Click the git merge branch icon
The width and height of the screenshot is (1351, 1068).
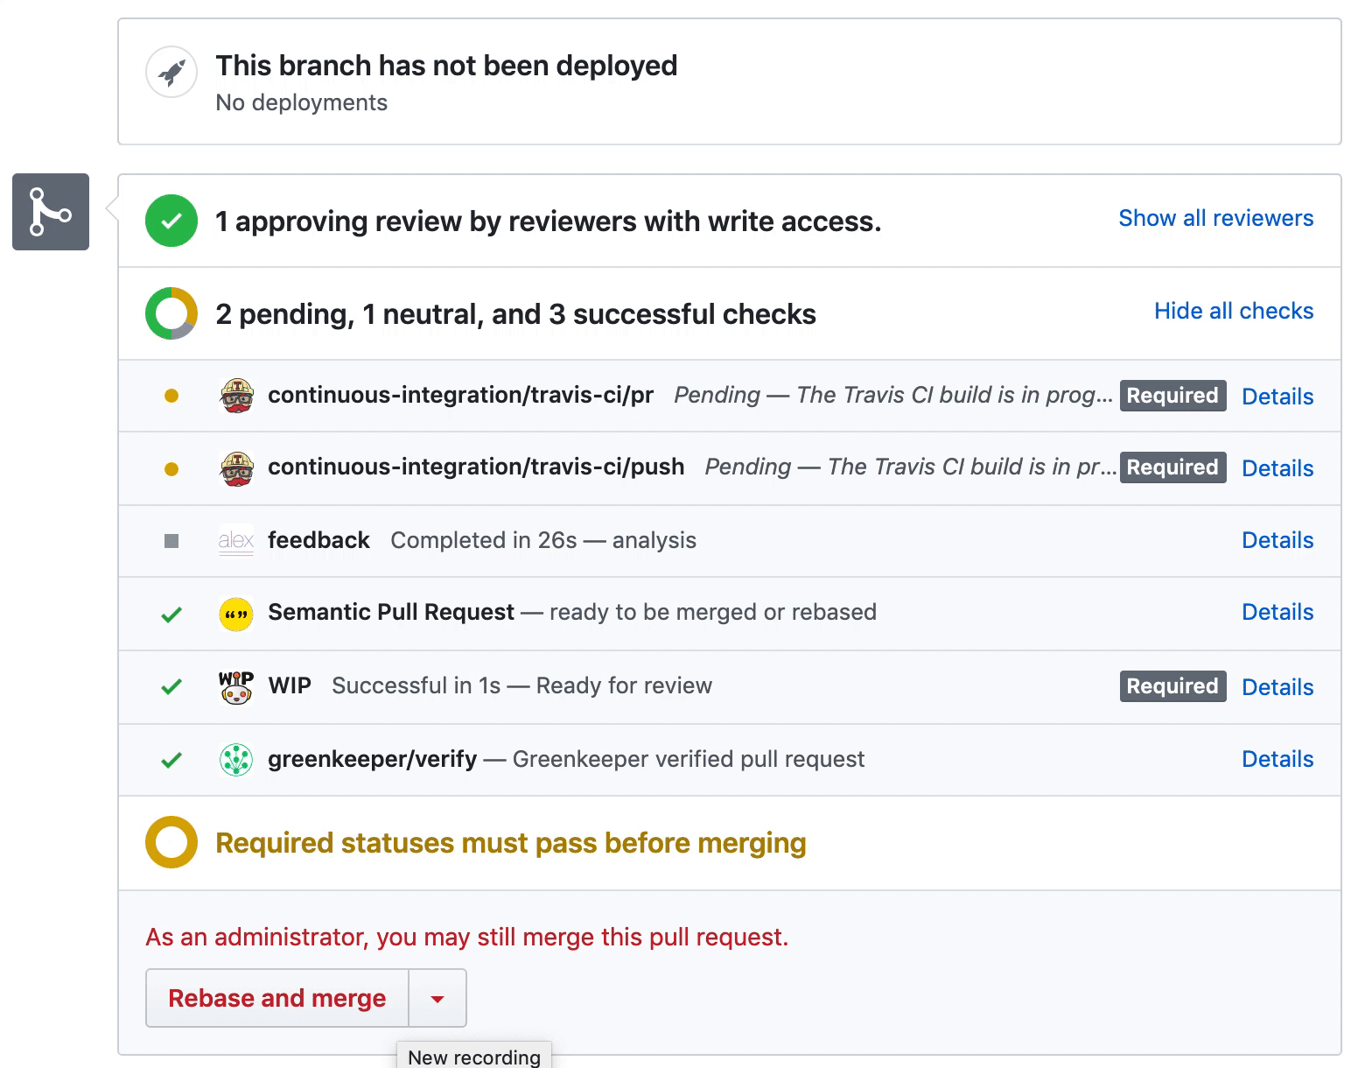50,212
